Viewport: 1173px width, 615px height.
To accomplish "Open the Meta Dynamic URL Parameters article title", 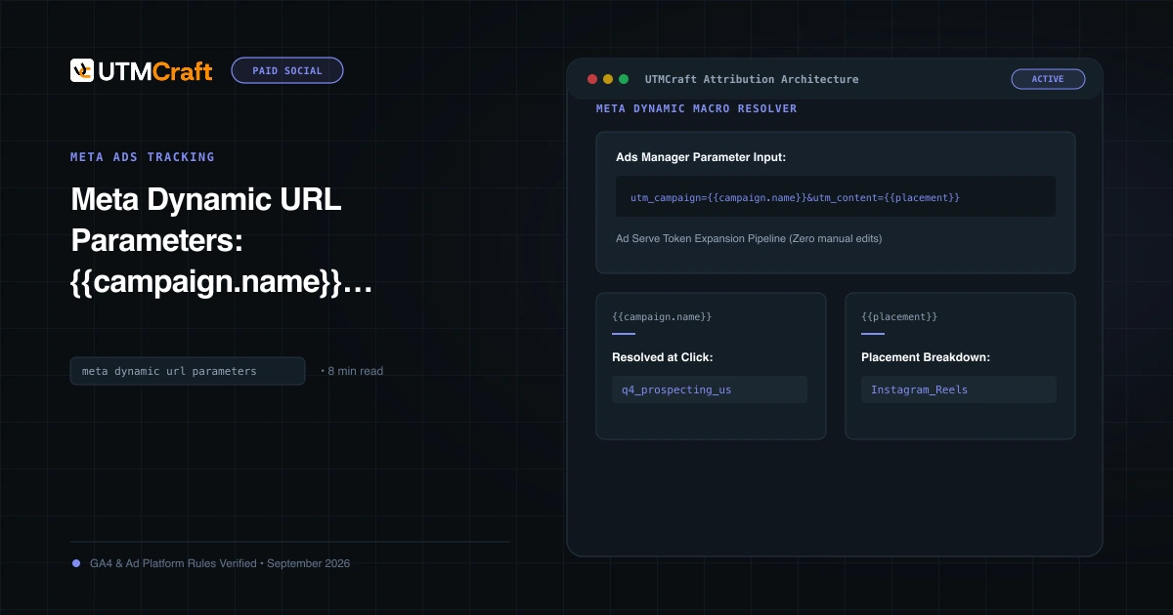I will coord(222,242).
